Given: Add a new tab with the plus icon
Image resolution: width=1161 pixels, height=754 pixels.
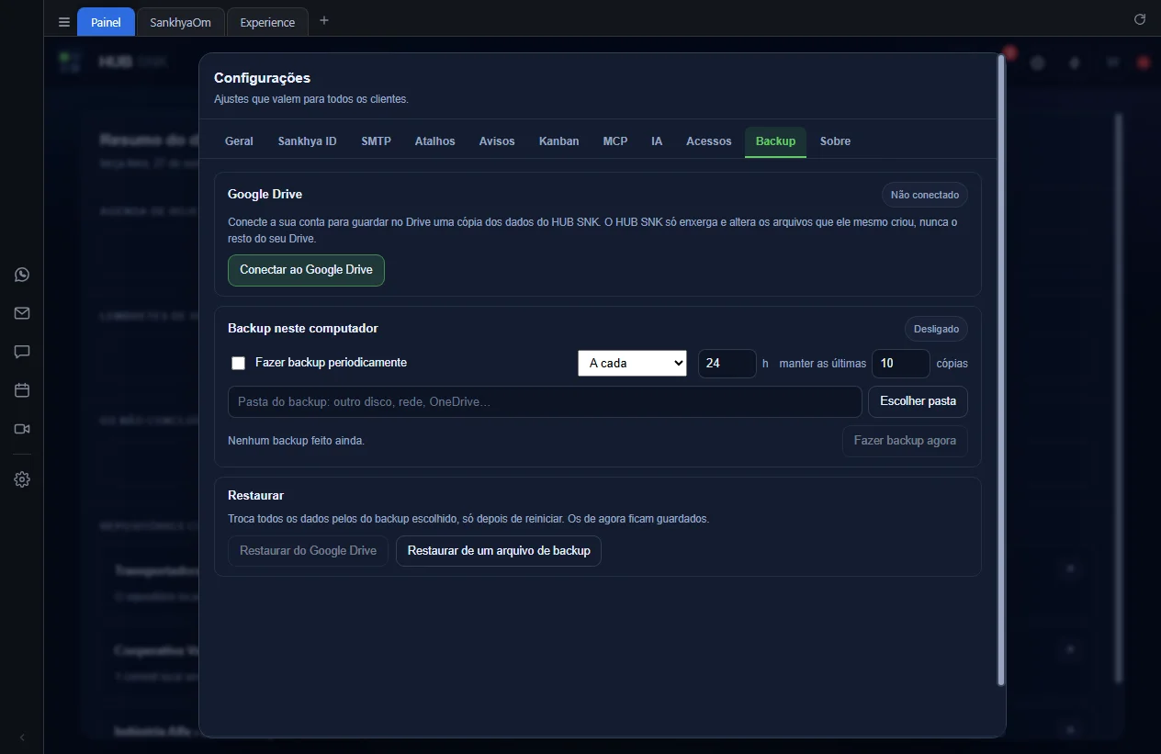Looking at the screenshot, I should click(x=324, y=21).
